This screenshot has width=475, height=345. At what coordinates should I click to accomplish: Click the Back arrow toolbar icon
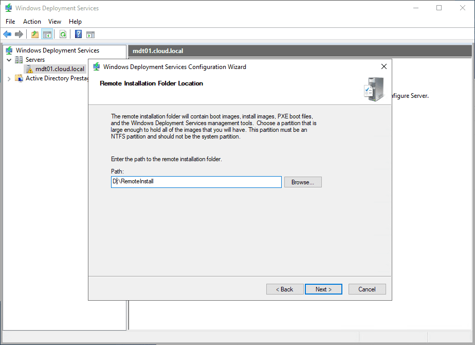(7, 34)
